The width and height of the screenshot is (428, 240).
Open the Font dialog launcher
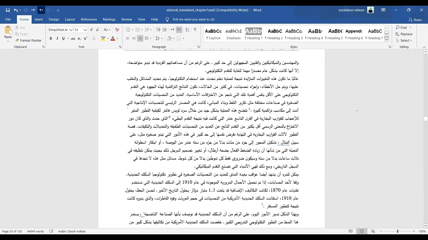click(x=120, y=47)
